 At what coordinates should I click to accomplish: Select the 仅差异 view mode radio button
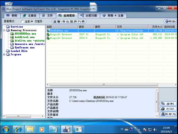(x=32, y=21)
